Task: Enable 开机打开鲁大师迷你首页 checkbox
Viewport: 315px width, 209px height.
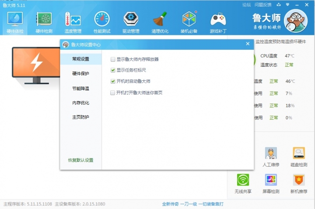Action: click(x=113, y=93)
